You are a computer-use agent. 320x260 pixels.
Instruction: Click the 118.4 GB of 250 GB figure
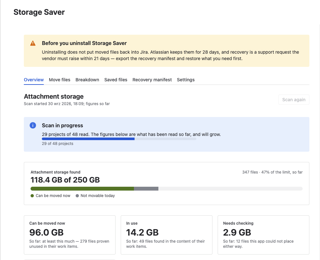point(65,180)
